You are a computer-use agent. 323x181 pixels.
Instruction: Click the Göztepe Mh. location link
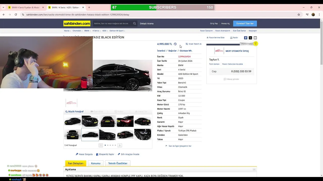pyautogui.click(x=186, y=51)
